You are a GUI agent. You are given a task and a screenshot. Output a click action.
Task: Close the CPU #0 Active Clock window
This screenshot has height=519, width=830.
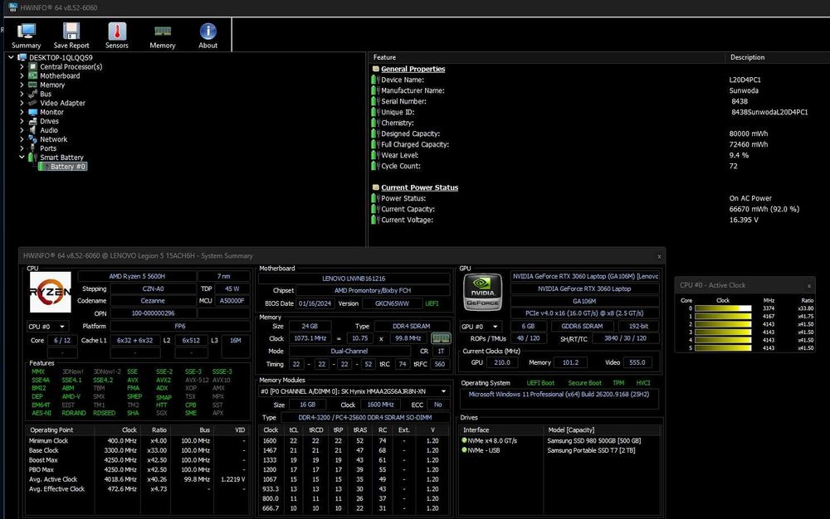[x=808, y=286]
